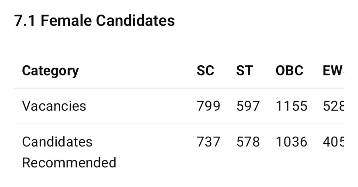Viewport: 358px width, 187px height.
Task: Click the ST vacancies value 597
Action: 248,106
